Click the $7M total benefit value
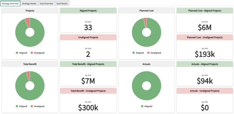 click(x=88, y=81)
